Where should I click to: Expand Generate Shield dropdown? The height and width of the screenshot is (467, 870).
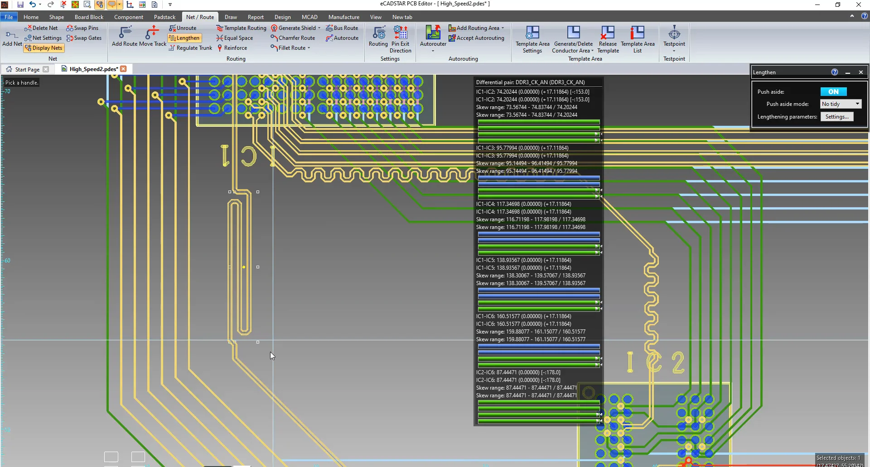click(319, 28)
